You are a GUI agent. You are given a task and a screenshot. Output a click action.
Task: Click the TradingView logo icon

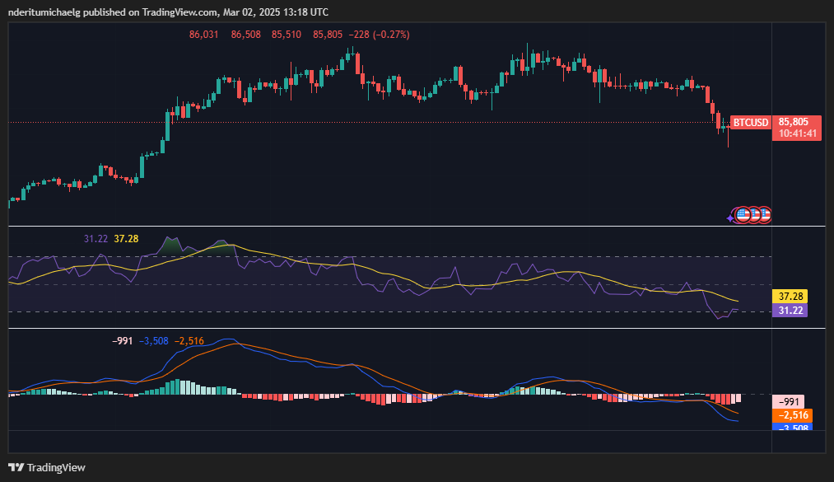16,467
